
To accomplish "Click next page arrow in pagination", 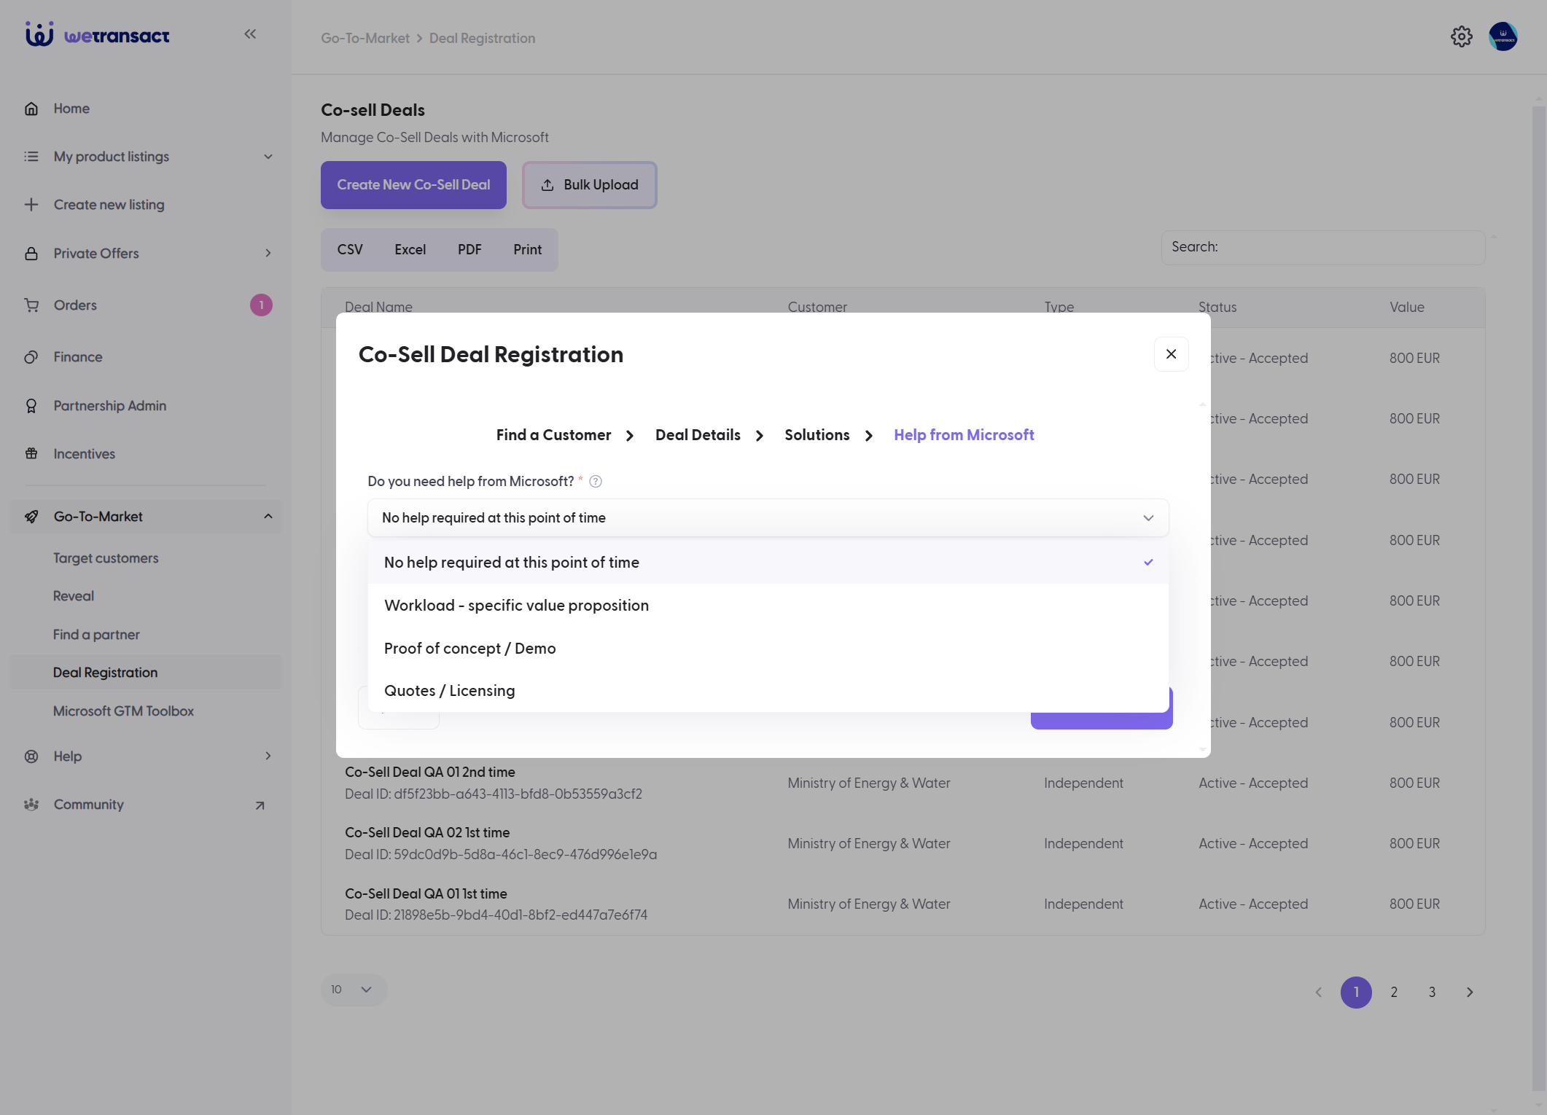I will click(1470, 993).
